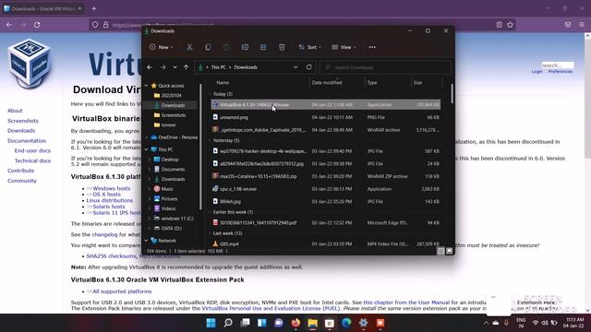
Task: Reload the Firefox page
Action: 37,25
